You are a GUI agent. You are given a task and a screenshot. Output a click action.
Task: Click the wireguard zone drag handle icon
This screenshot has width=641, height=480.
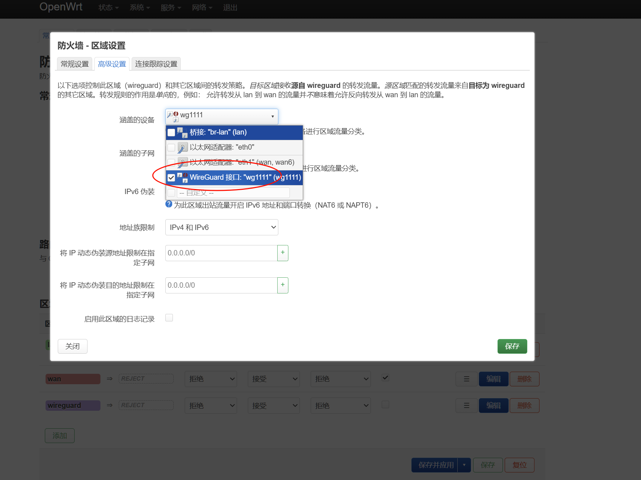point(466,405)
